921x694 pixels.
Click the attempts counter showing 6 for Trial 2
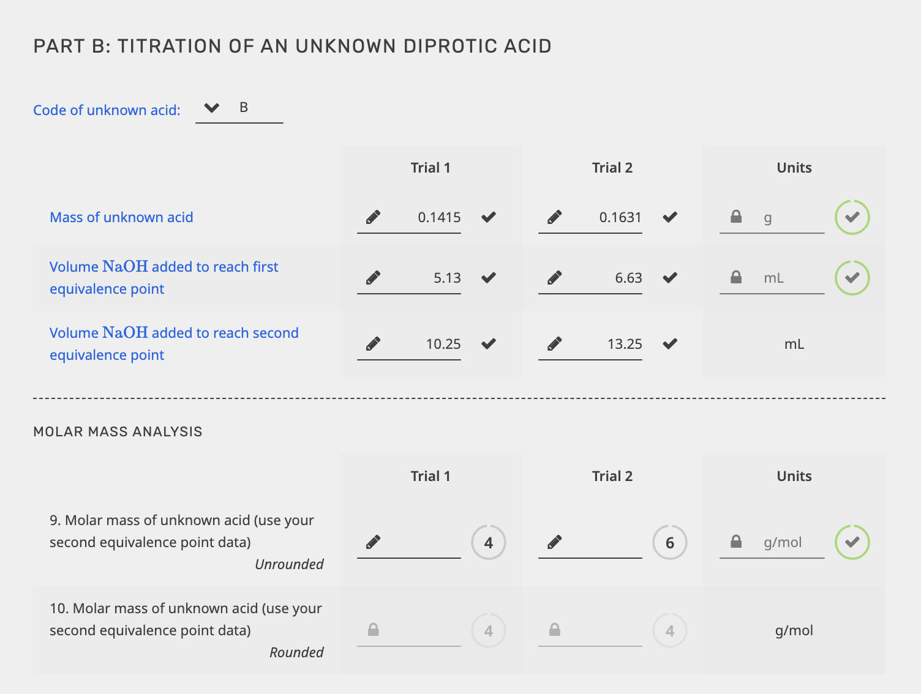coord(669,542)
